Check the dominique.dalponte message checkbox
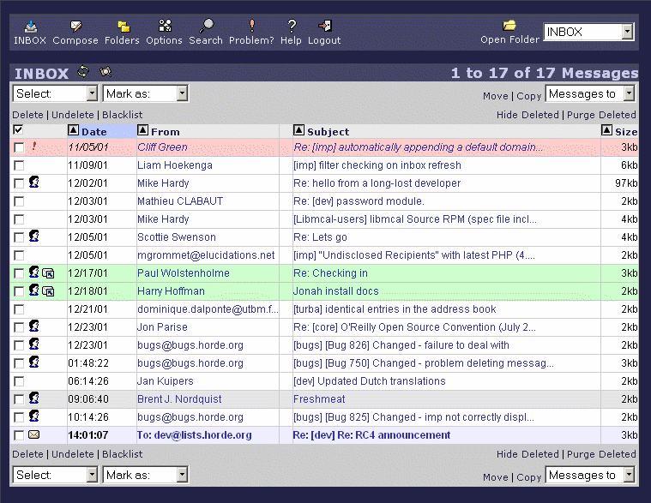The image size is (651, 503). (19, 309)
